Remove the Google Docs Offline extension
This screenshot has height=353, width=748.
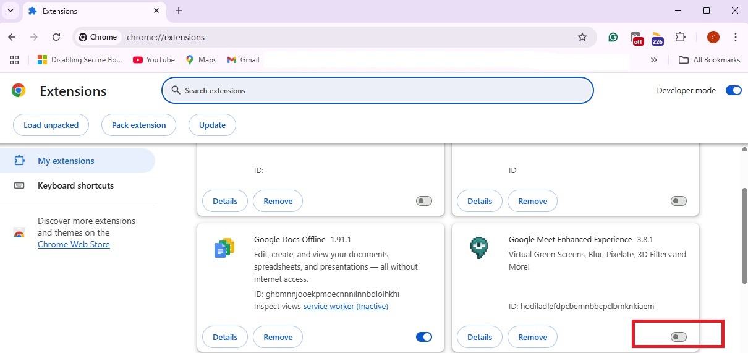pyautogui.click(x=278, y=337)
